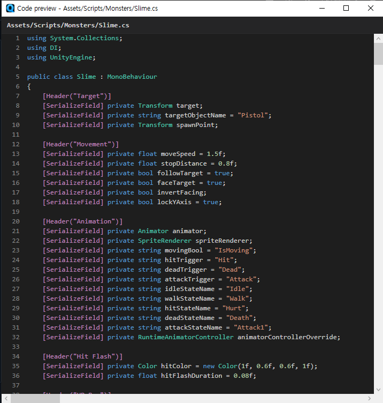Click the "Pistol" string literal
Image resolution: width=383 pixels, height=403 pixels.
[x=252, y=115]
